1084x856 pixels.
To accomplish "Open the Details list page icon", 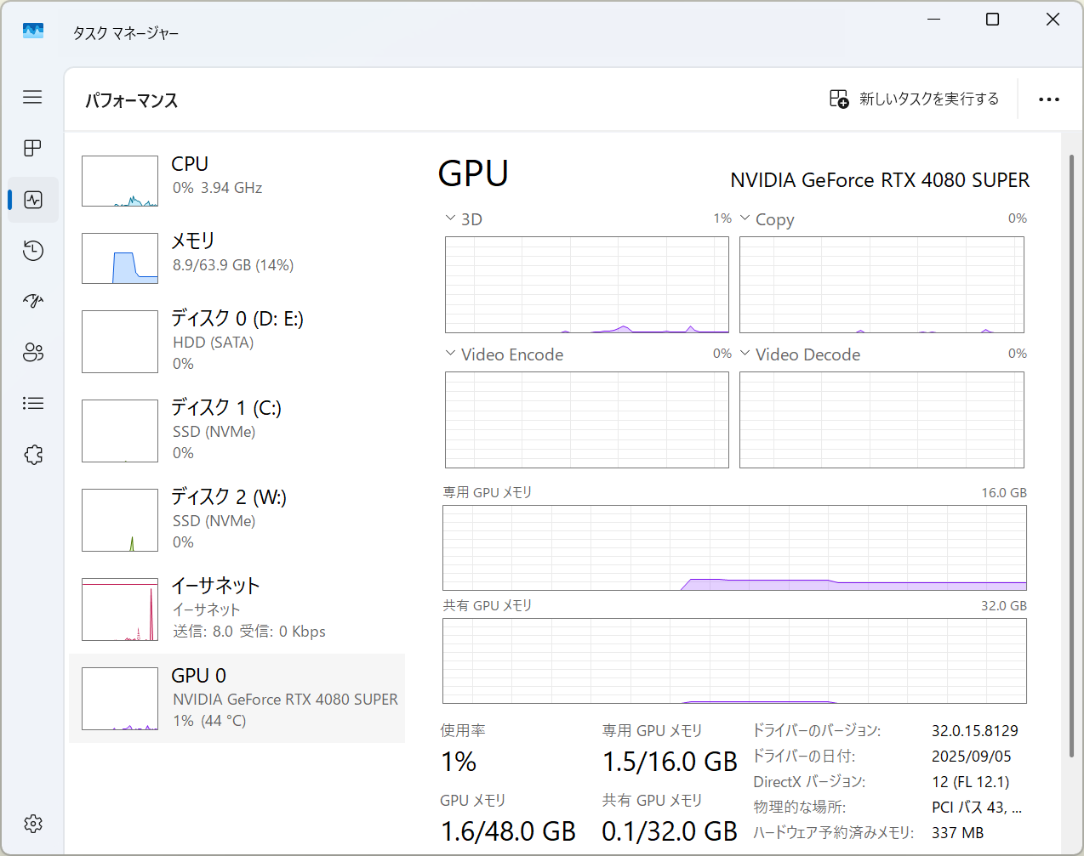I will click(x=32, y=404).
